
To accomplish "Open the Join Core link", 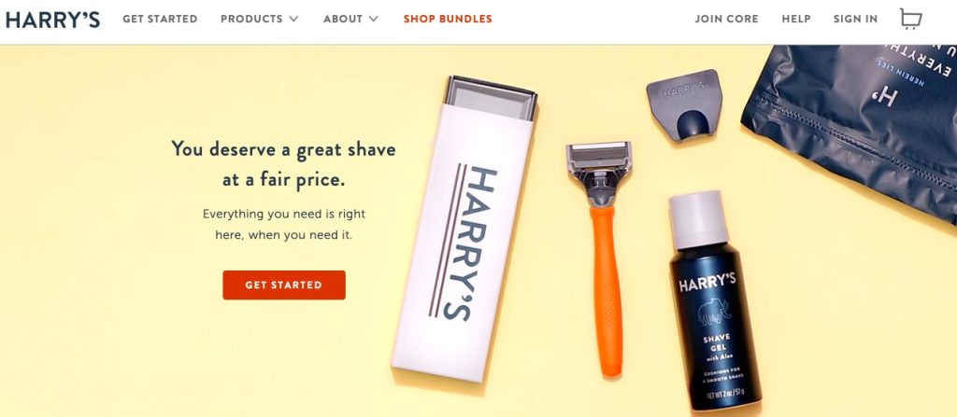I will [726, 19].
